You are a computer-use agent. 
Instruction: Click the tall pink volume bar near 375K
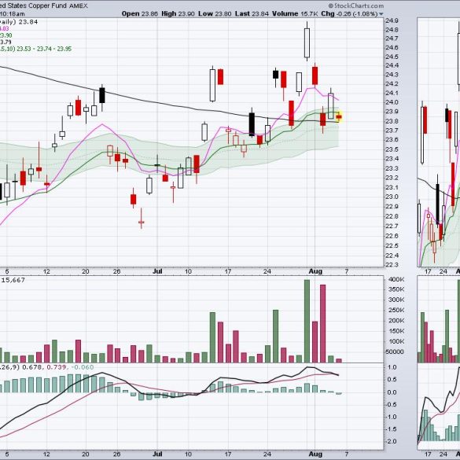pyautogui.click(x=322, y=324)
